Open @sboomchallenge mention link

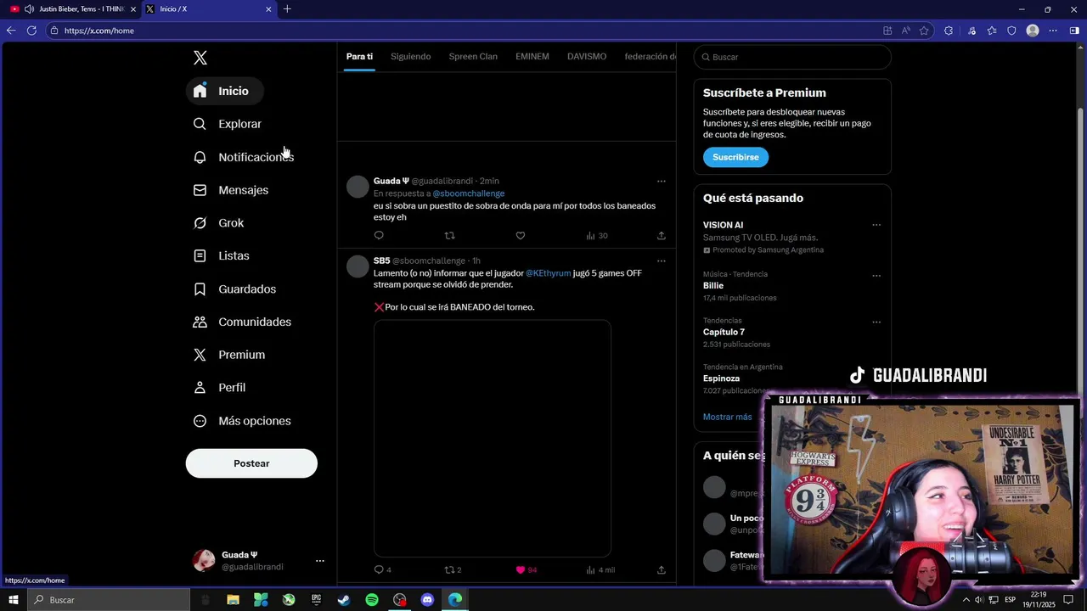tap(469, 193)
